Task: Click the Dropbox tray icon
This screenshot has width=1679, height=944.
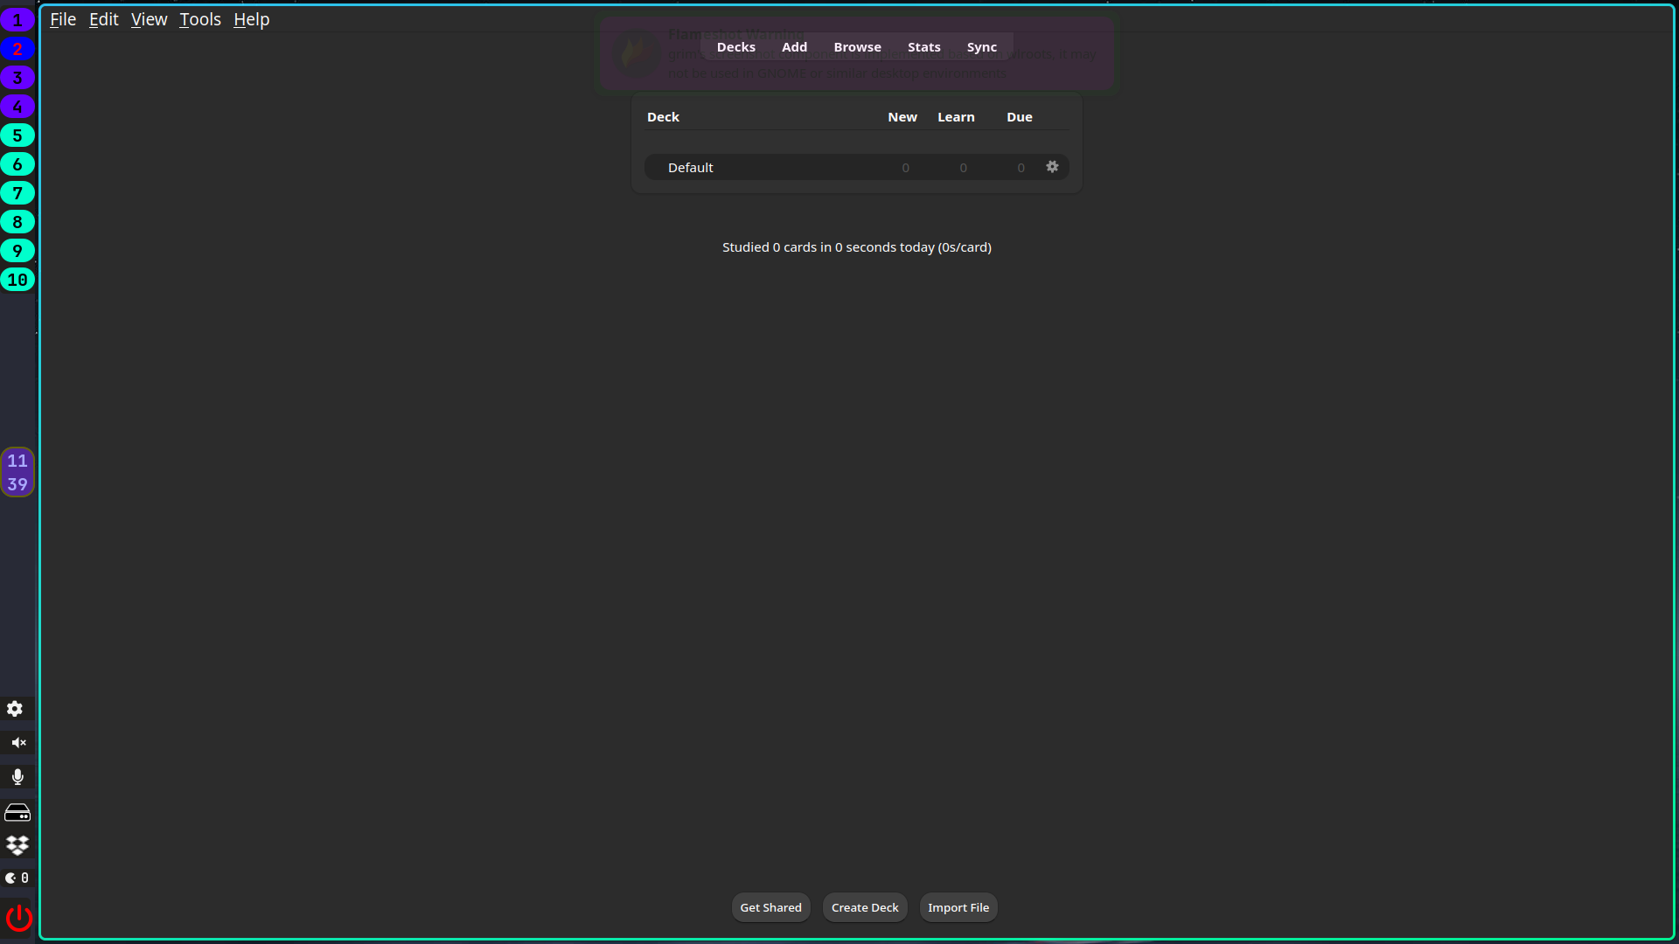Action: coord(17,845)
